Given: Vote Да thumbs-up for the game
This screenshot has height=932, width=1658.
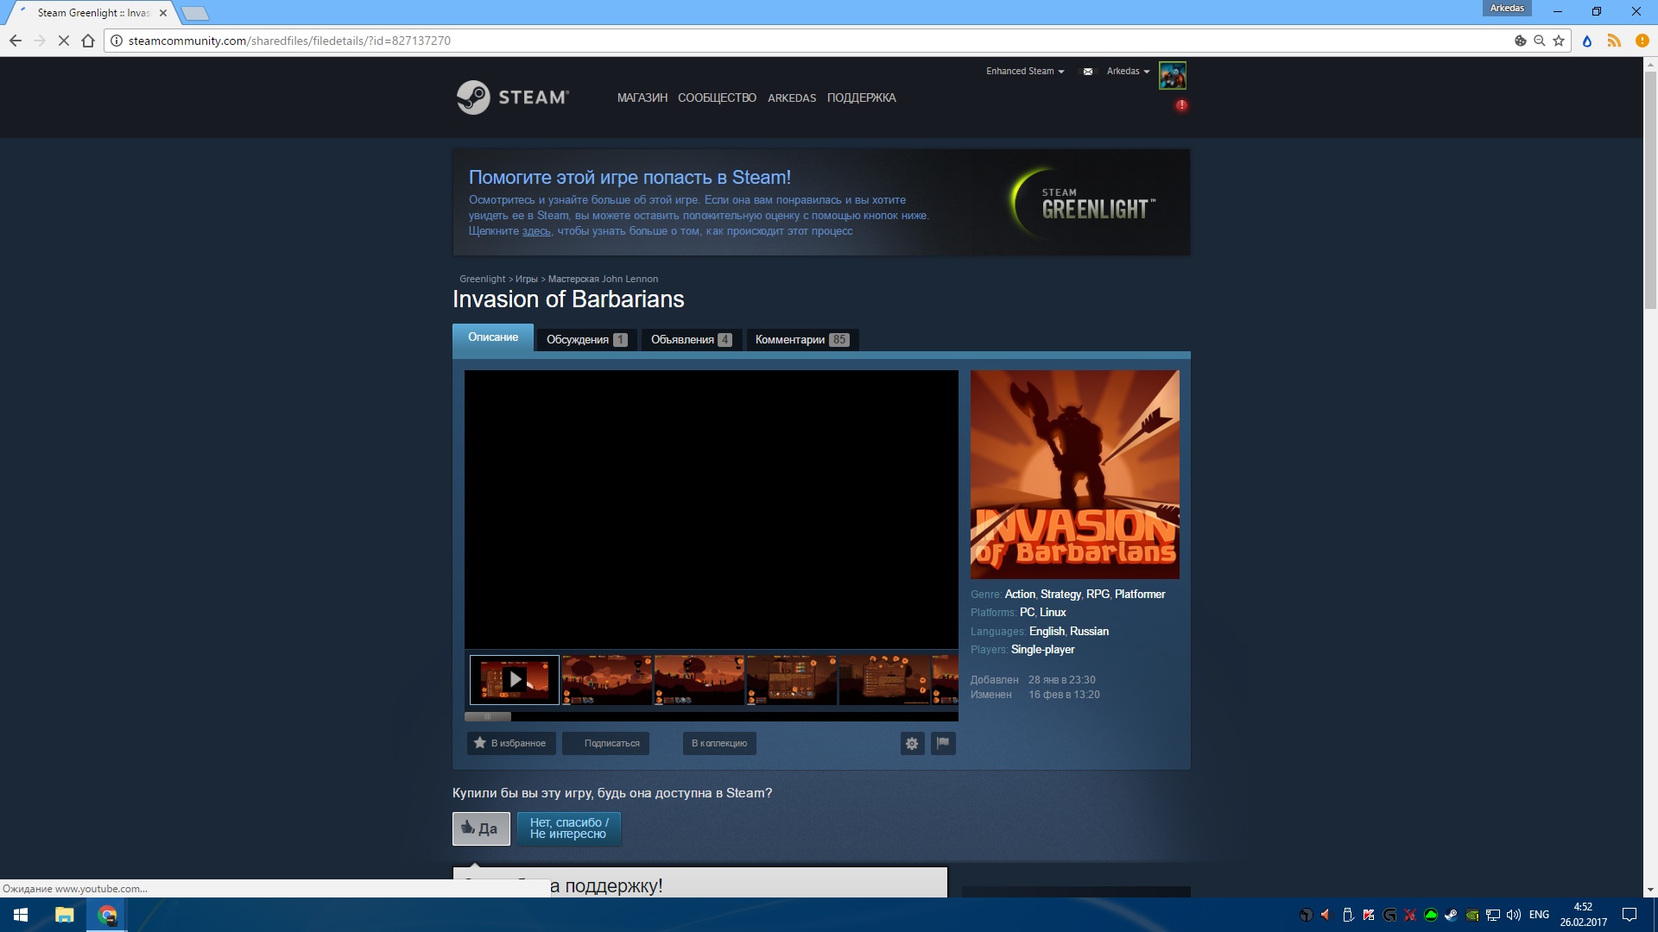Looking at the screenshot, I should tap(481, 828).
